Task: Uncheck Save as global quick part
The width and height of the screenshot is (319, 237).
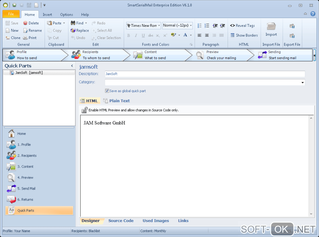Action: point(107,91)
